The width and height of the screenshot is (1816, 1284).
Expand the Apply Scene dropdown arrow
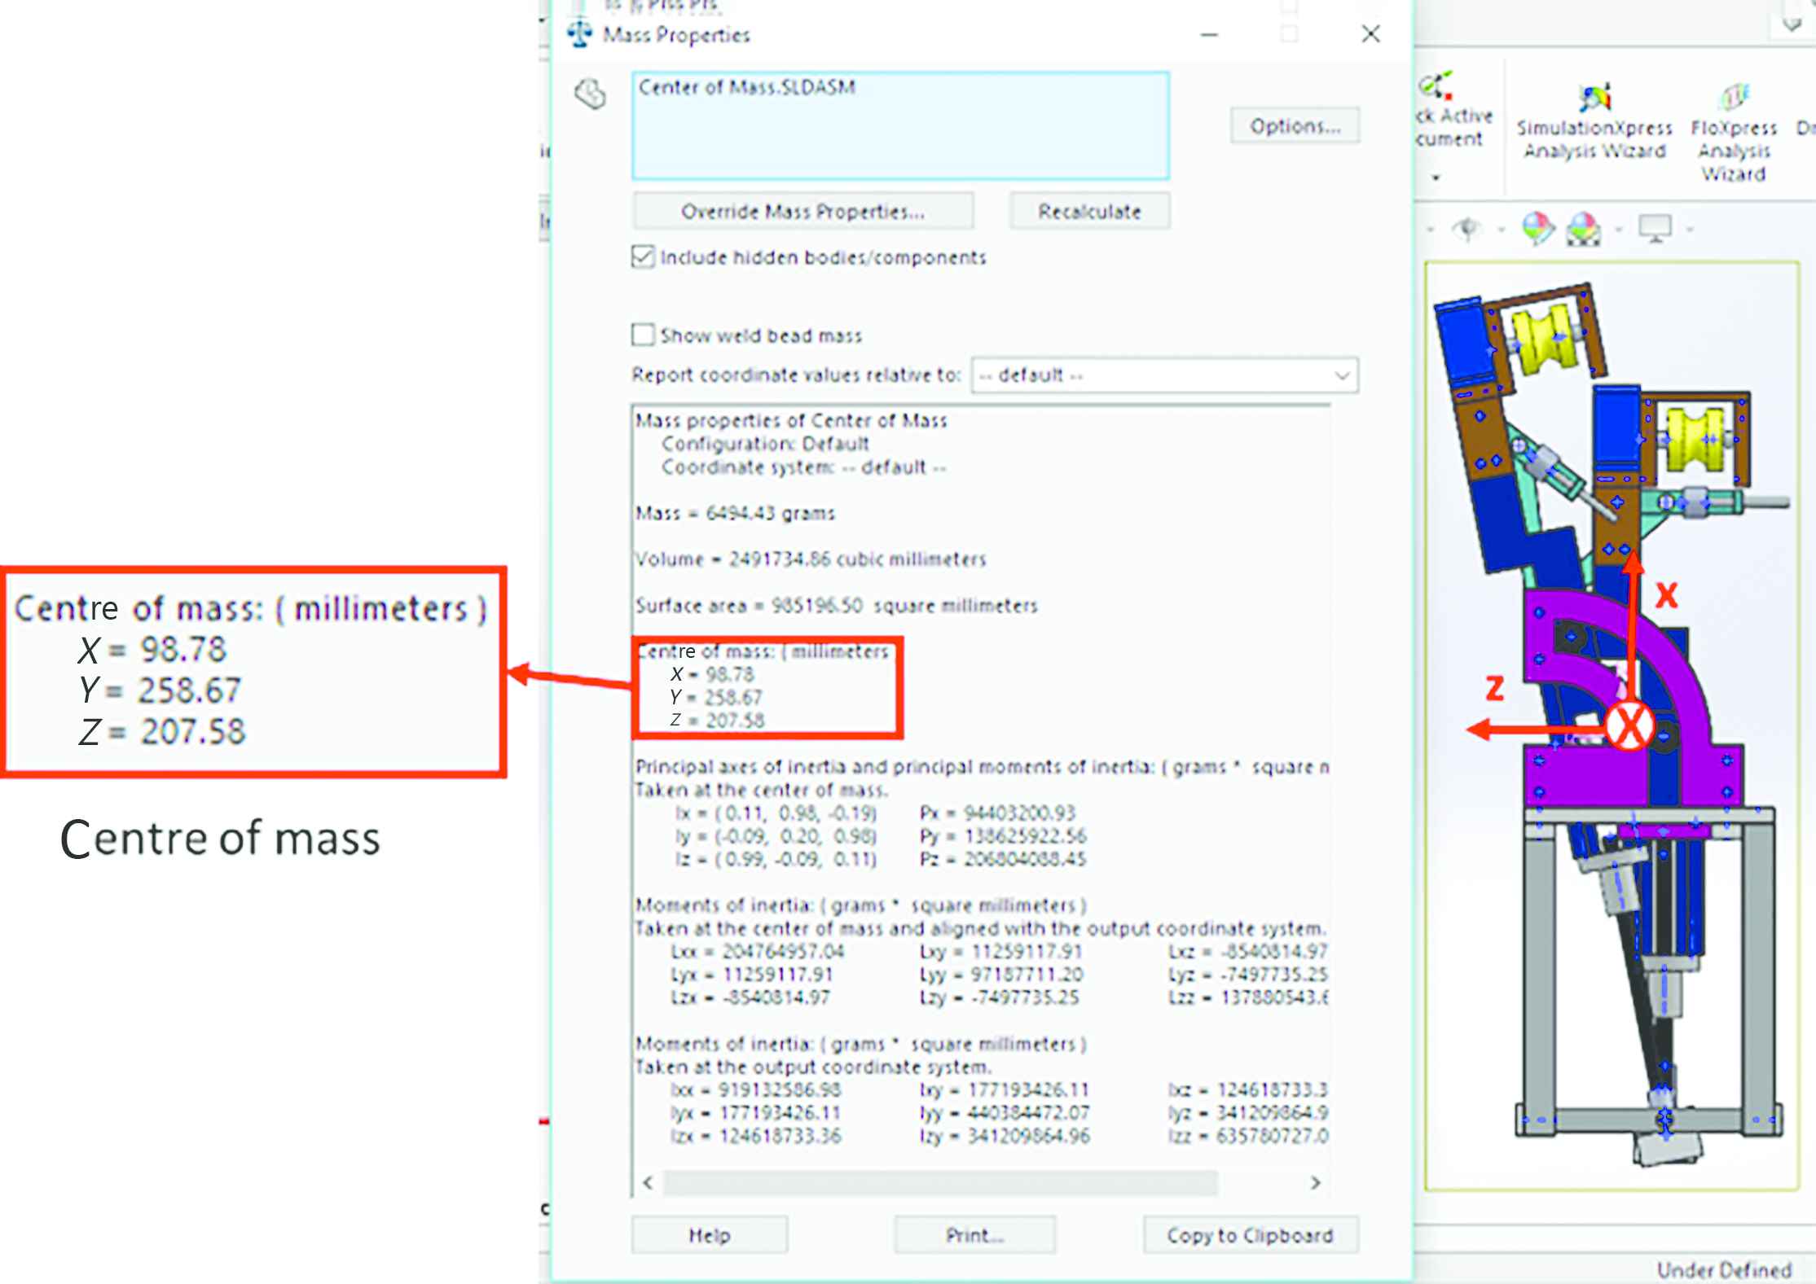(1618, 230)
